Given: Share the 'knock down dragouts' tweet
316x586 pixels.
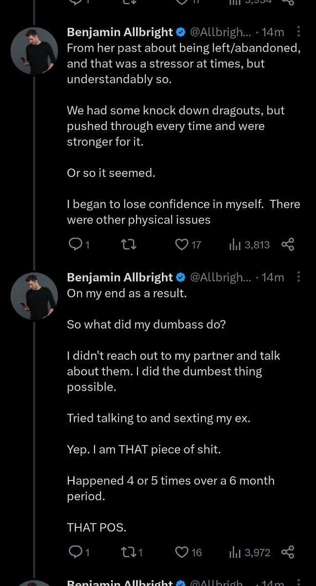Looking at the screenshot, I should point(288,244).
